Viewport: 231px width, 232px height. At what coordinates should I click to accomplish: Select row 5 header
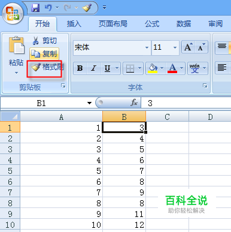(x=10, y=170)
